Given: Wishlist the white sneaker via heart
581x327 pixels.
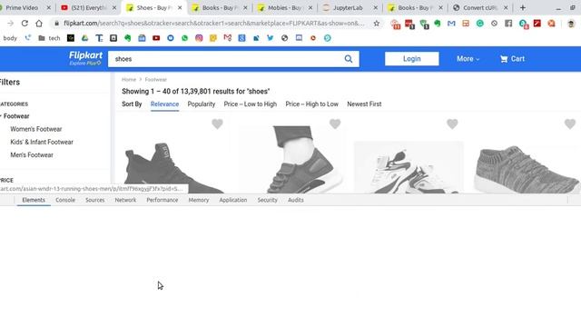Looking at the screenshot, I should (452, 124).
